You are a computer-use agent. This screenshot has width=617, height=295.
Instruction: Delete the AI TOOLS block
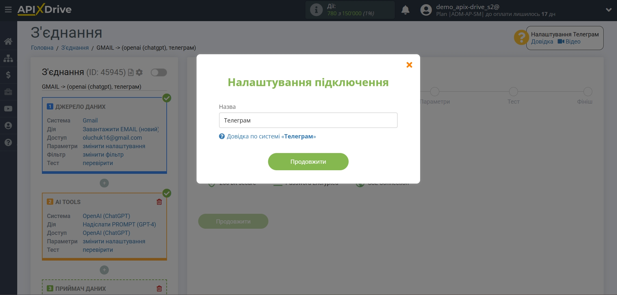coord(159,202)
